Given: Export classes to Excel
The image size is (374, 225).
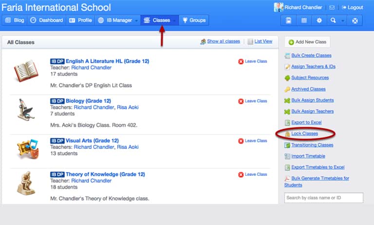Looking at the screenshot, I should (x=306, y=123).
